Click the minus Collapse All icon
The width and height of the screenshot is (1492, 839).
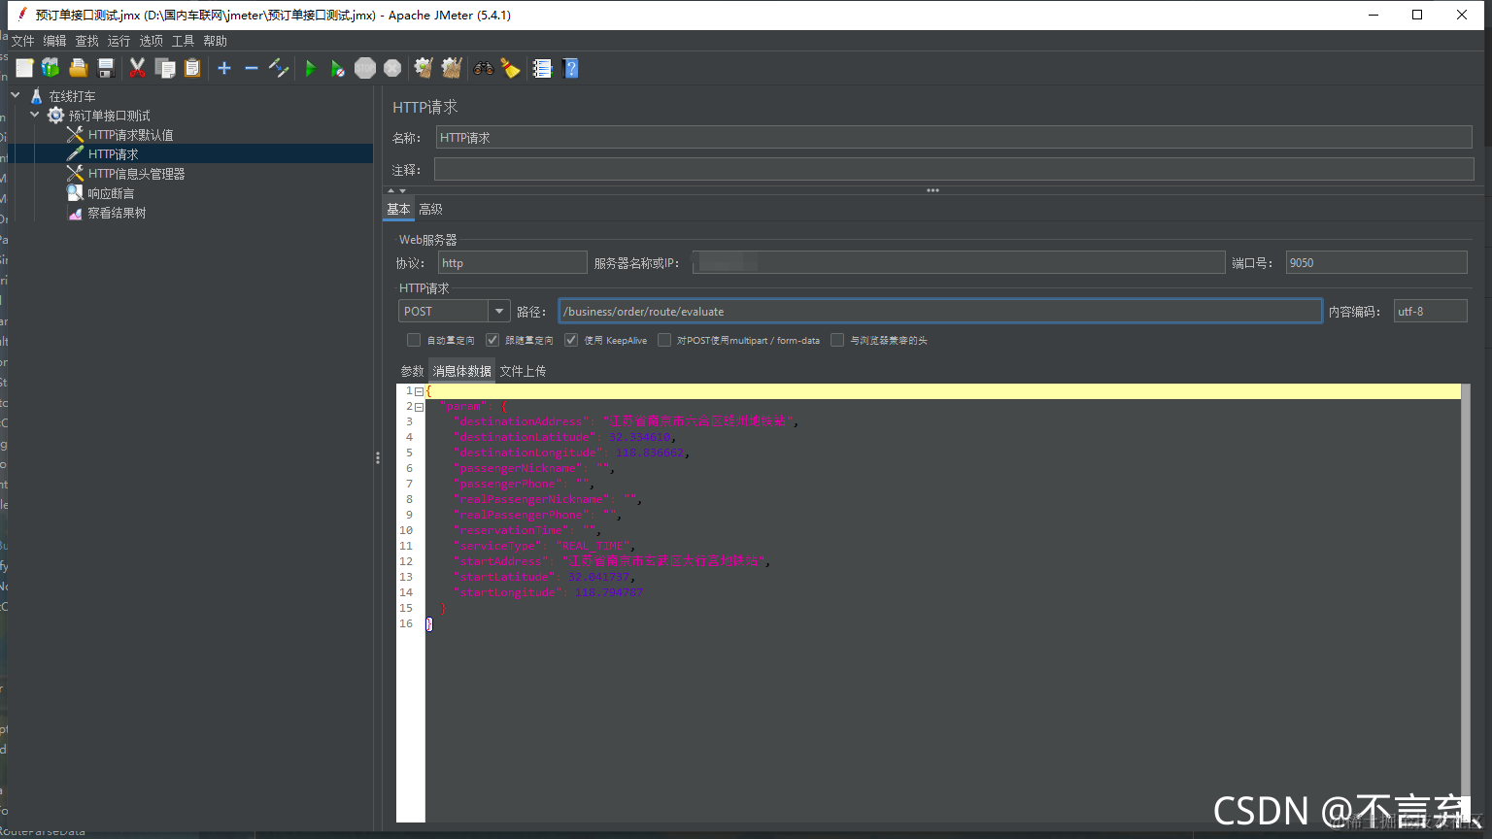[x=252, y=68]
